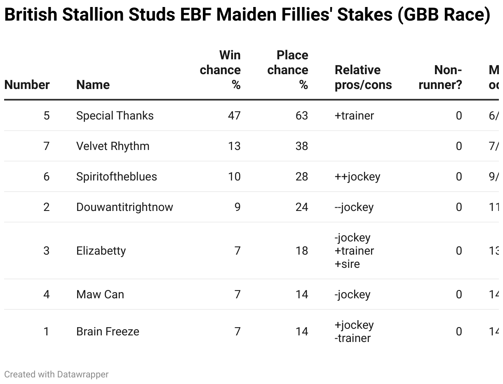This screenshot has width=503, height=384.
Task: Click the 63 place chance value
Action: [x=302, y=116]
